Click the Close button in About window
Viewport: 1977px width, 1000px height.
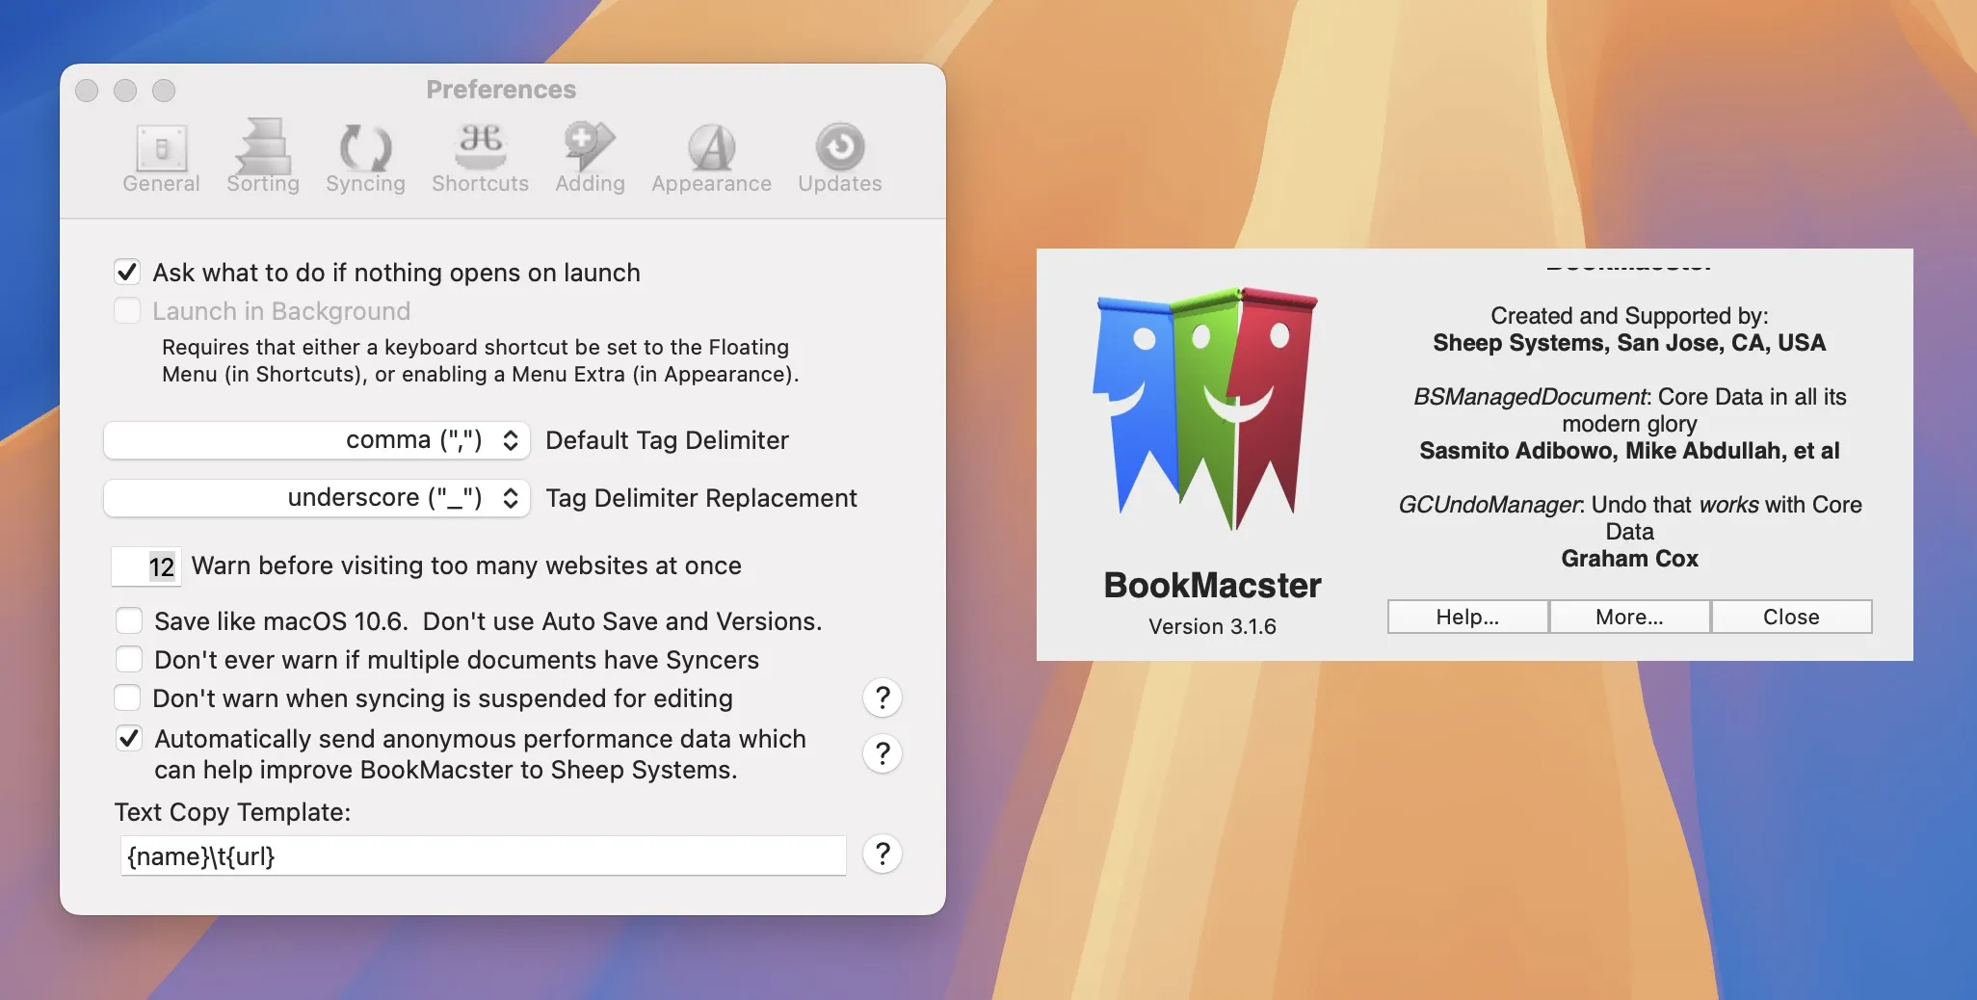1791,617
